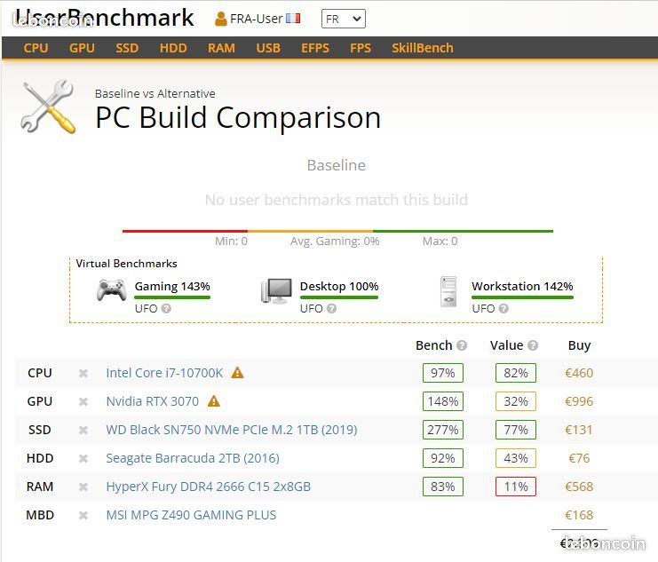Remove the MBD component with its X icon
Viewport: 658px width, 562px height.
coord(83,515)
